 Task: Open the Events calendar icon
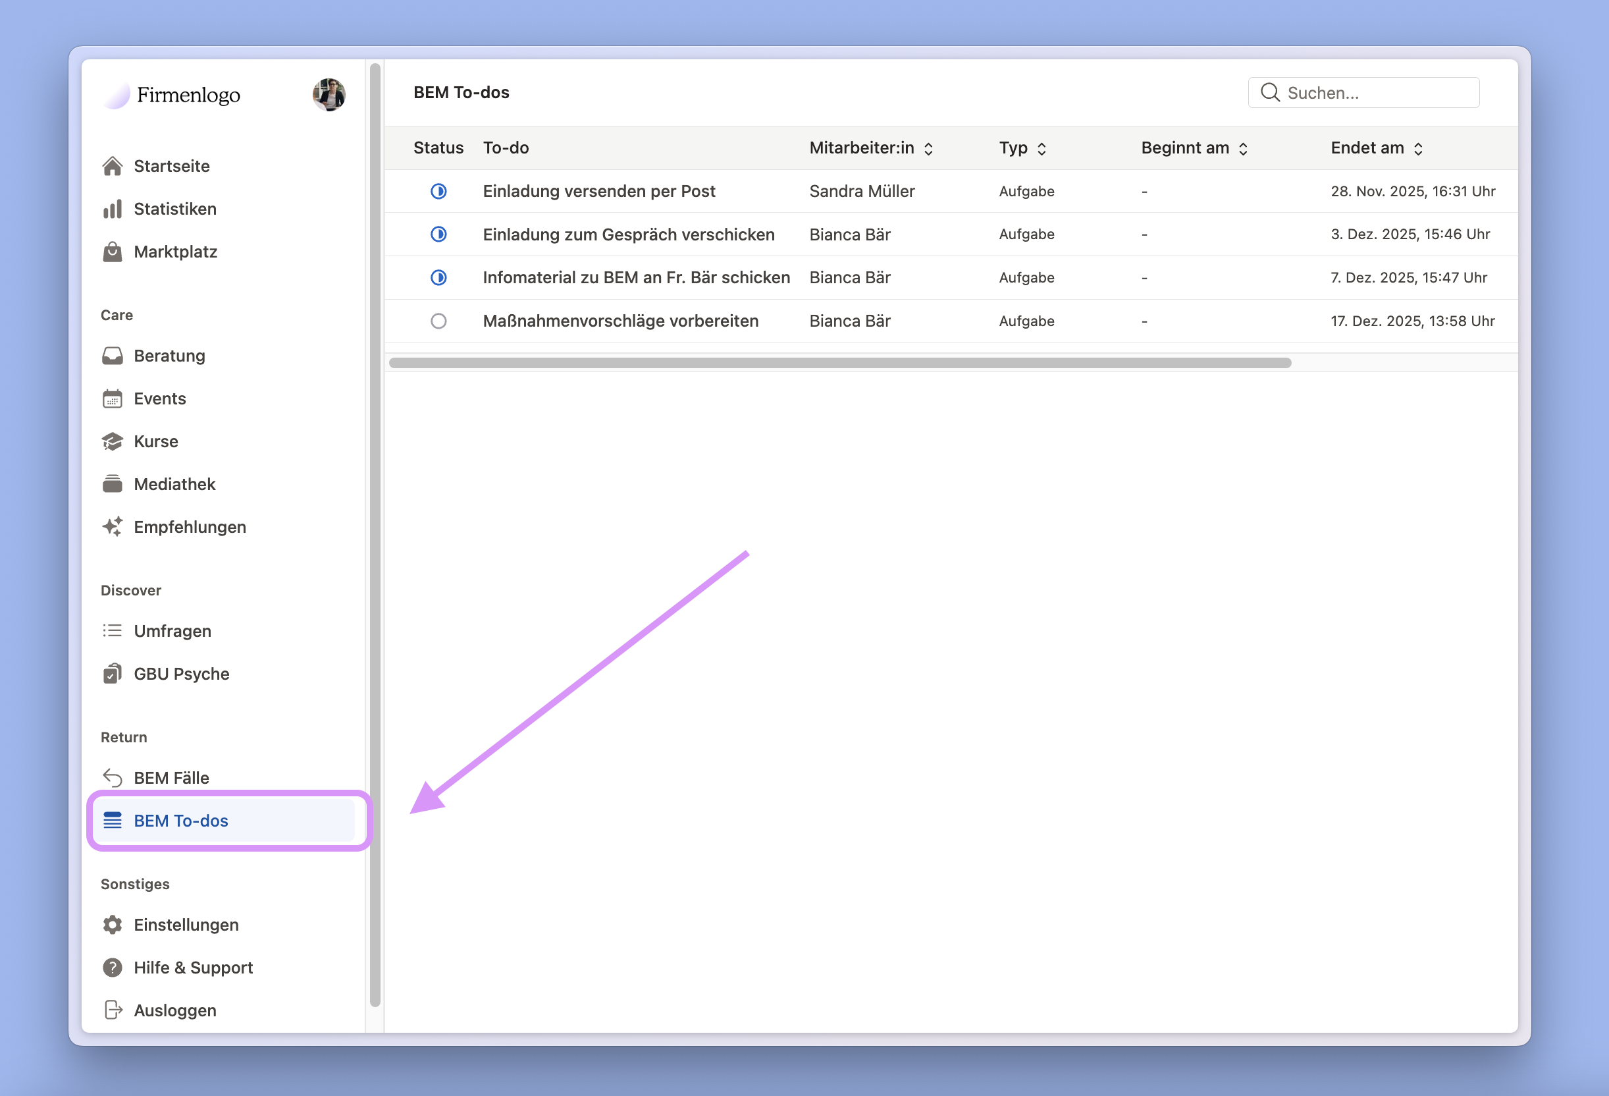click(x=112, y=399)
